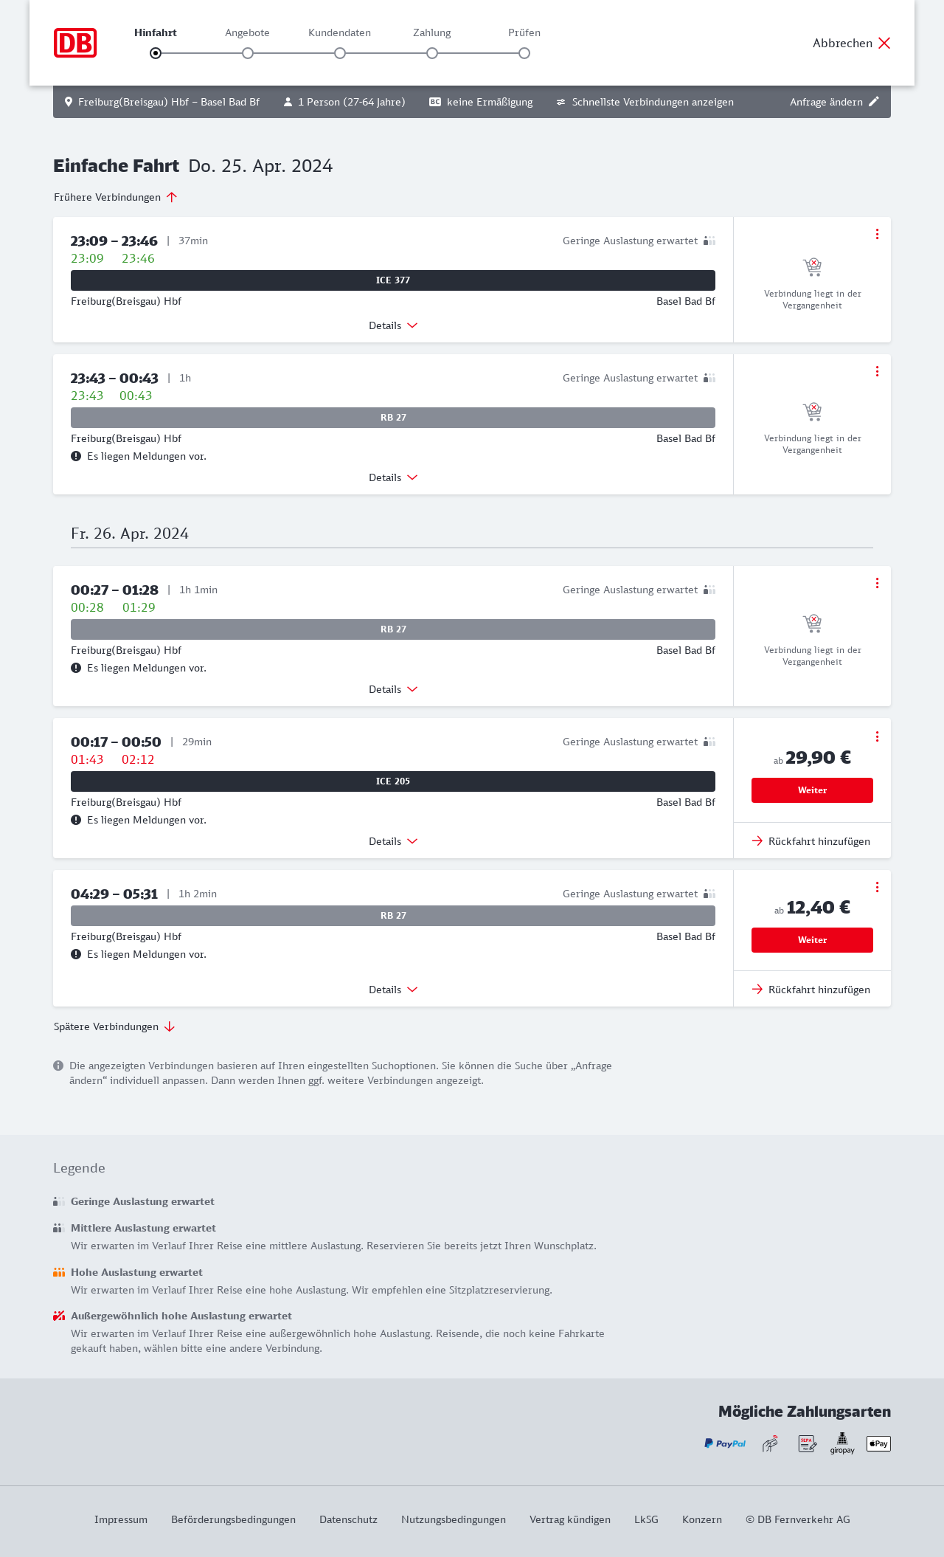Click Weiter for the 12,40 € offer
The height and width of the screenshot is (1557, 944).
click(x=812, y=940)
